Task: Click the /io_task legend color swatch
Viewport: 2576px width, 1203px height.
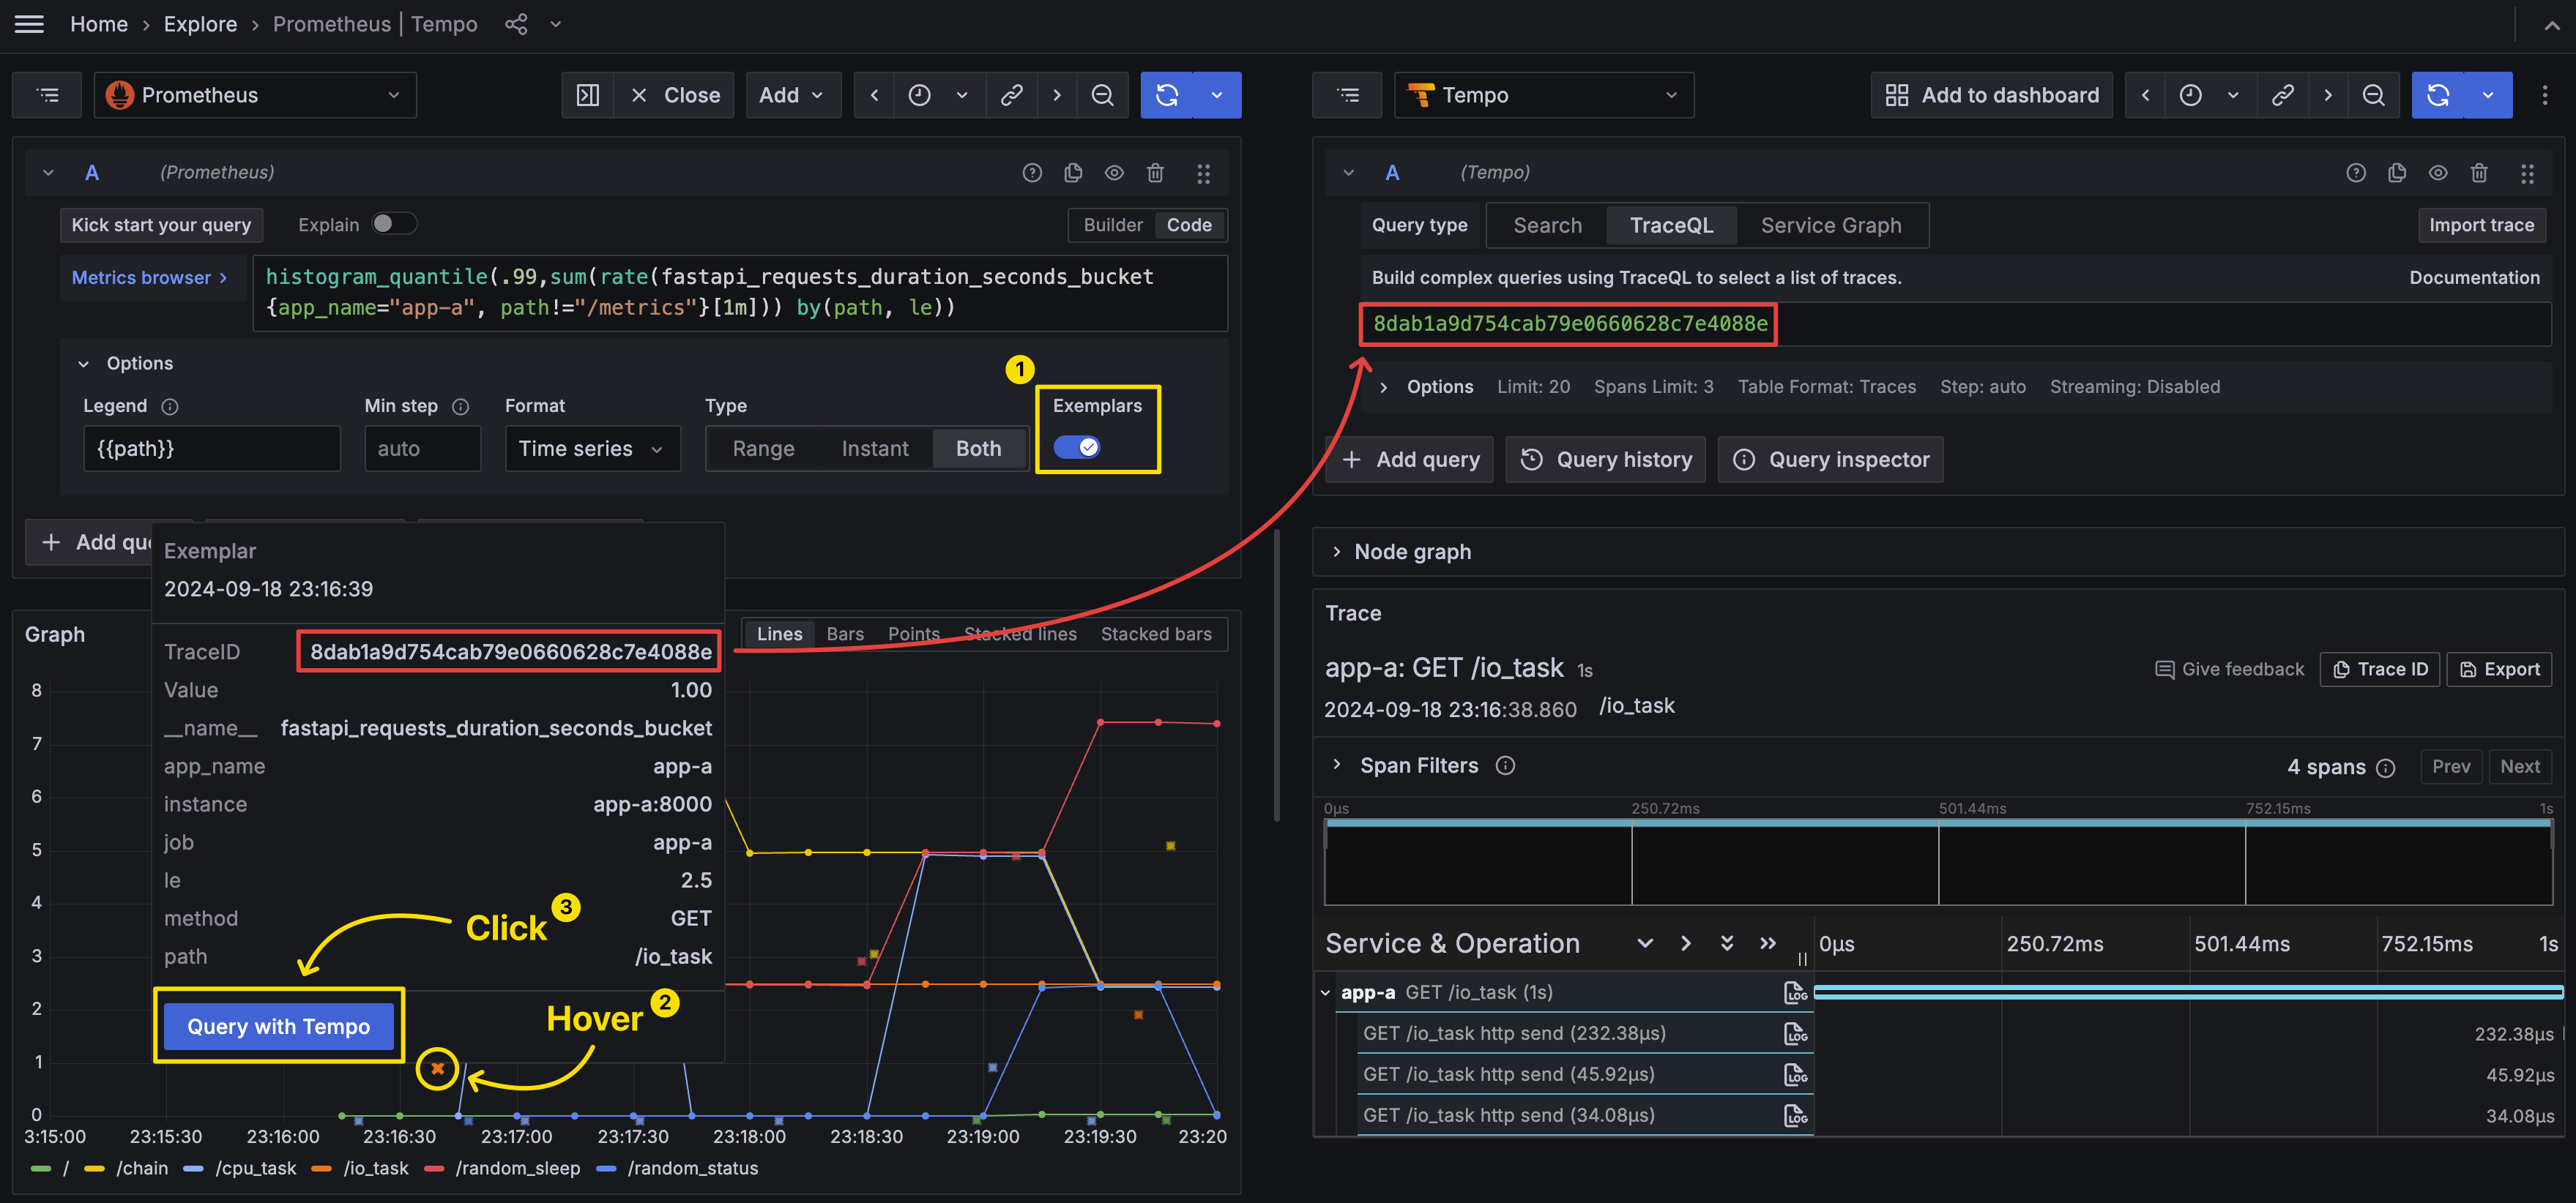Action: [321, 1168]
